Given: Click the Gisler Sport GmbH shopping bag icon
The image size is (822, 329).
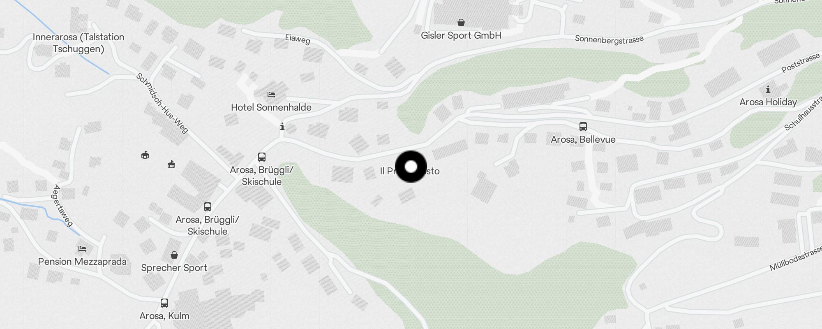Looking at the screenshot, I should click(x=461, y=22).
